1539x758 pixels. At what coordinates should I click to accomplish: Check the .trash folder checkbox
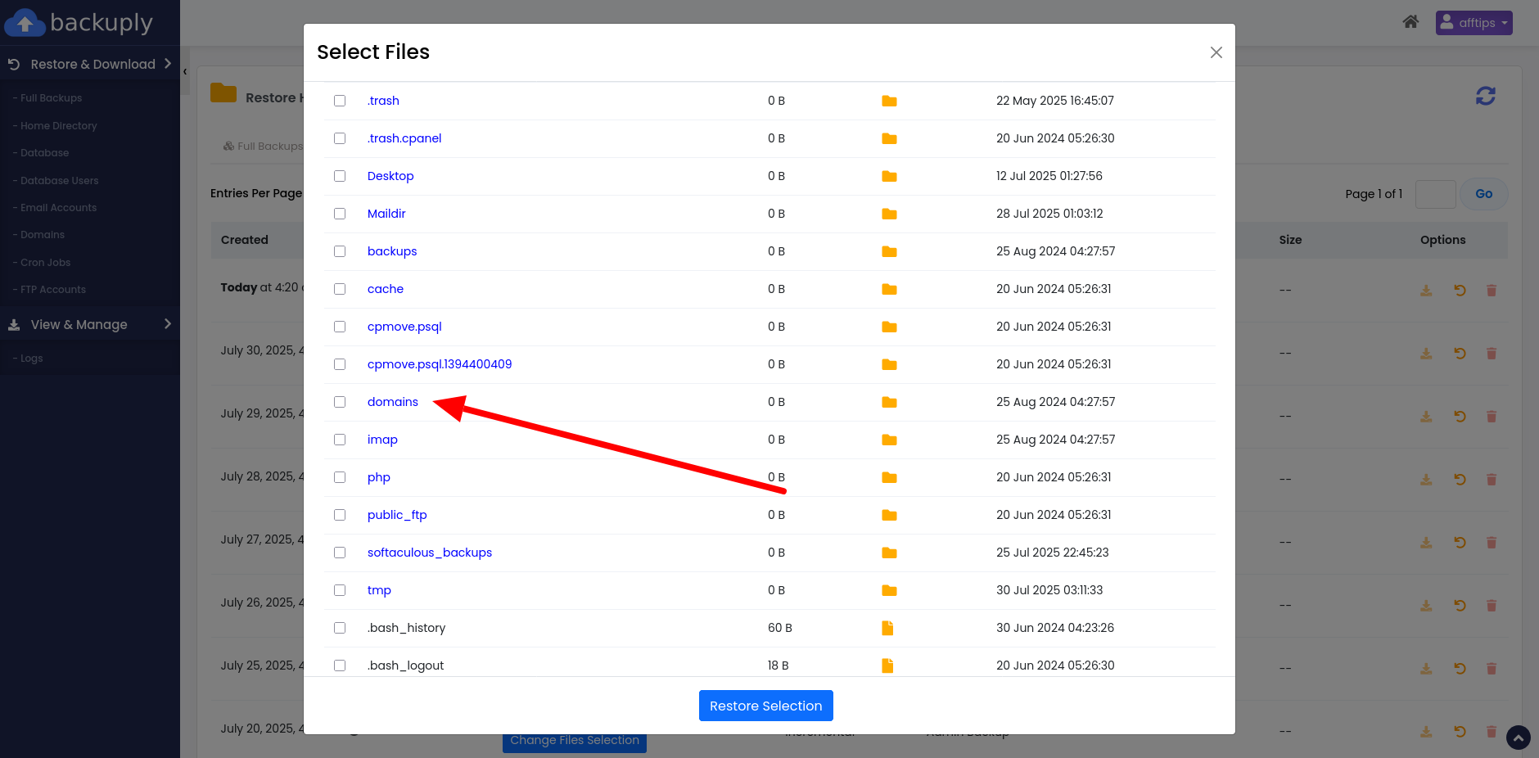pyautogui.click(x=340, y=101)
